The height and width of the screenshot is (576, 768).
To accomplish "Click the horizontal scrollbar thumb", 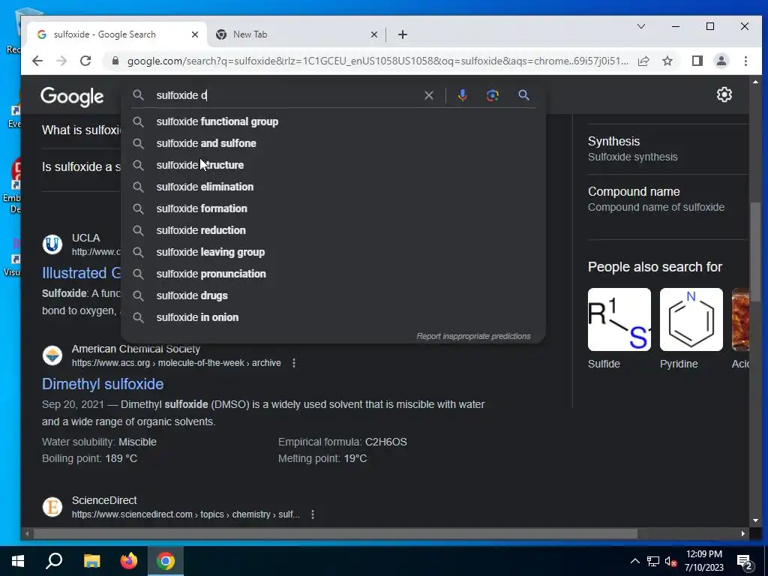I will click(x=335, y=533).
